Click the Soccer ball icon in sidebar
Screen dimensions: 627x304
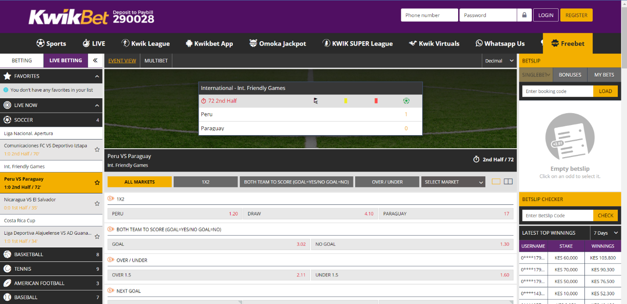(7, 120)
